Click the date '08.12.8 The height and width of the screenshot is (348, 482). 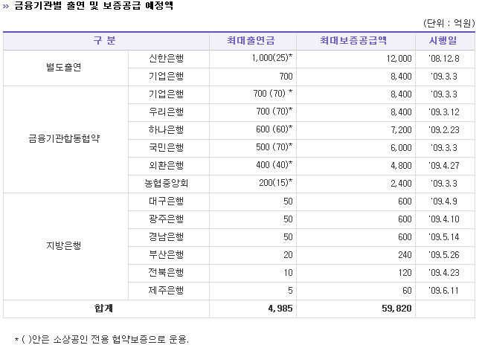coord(444,59)
